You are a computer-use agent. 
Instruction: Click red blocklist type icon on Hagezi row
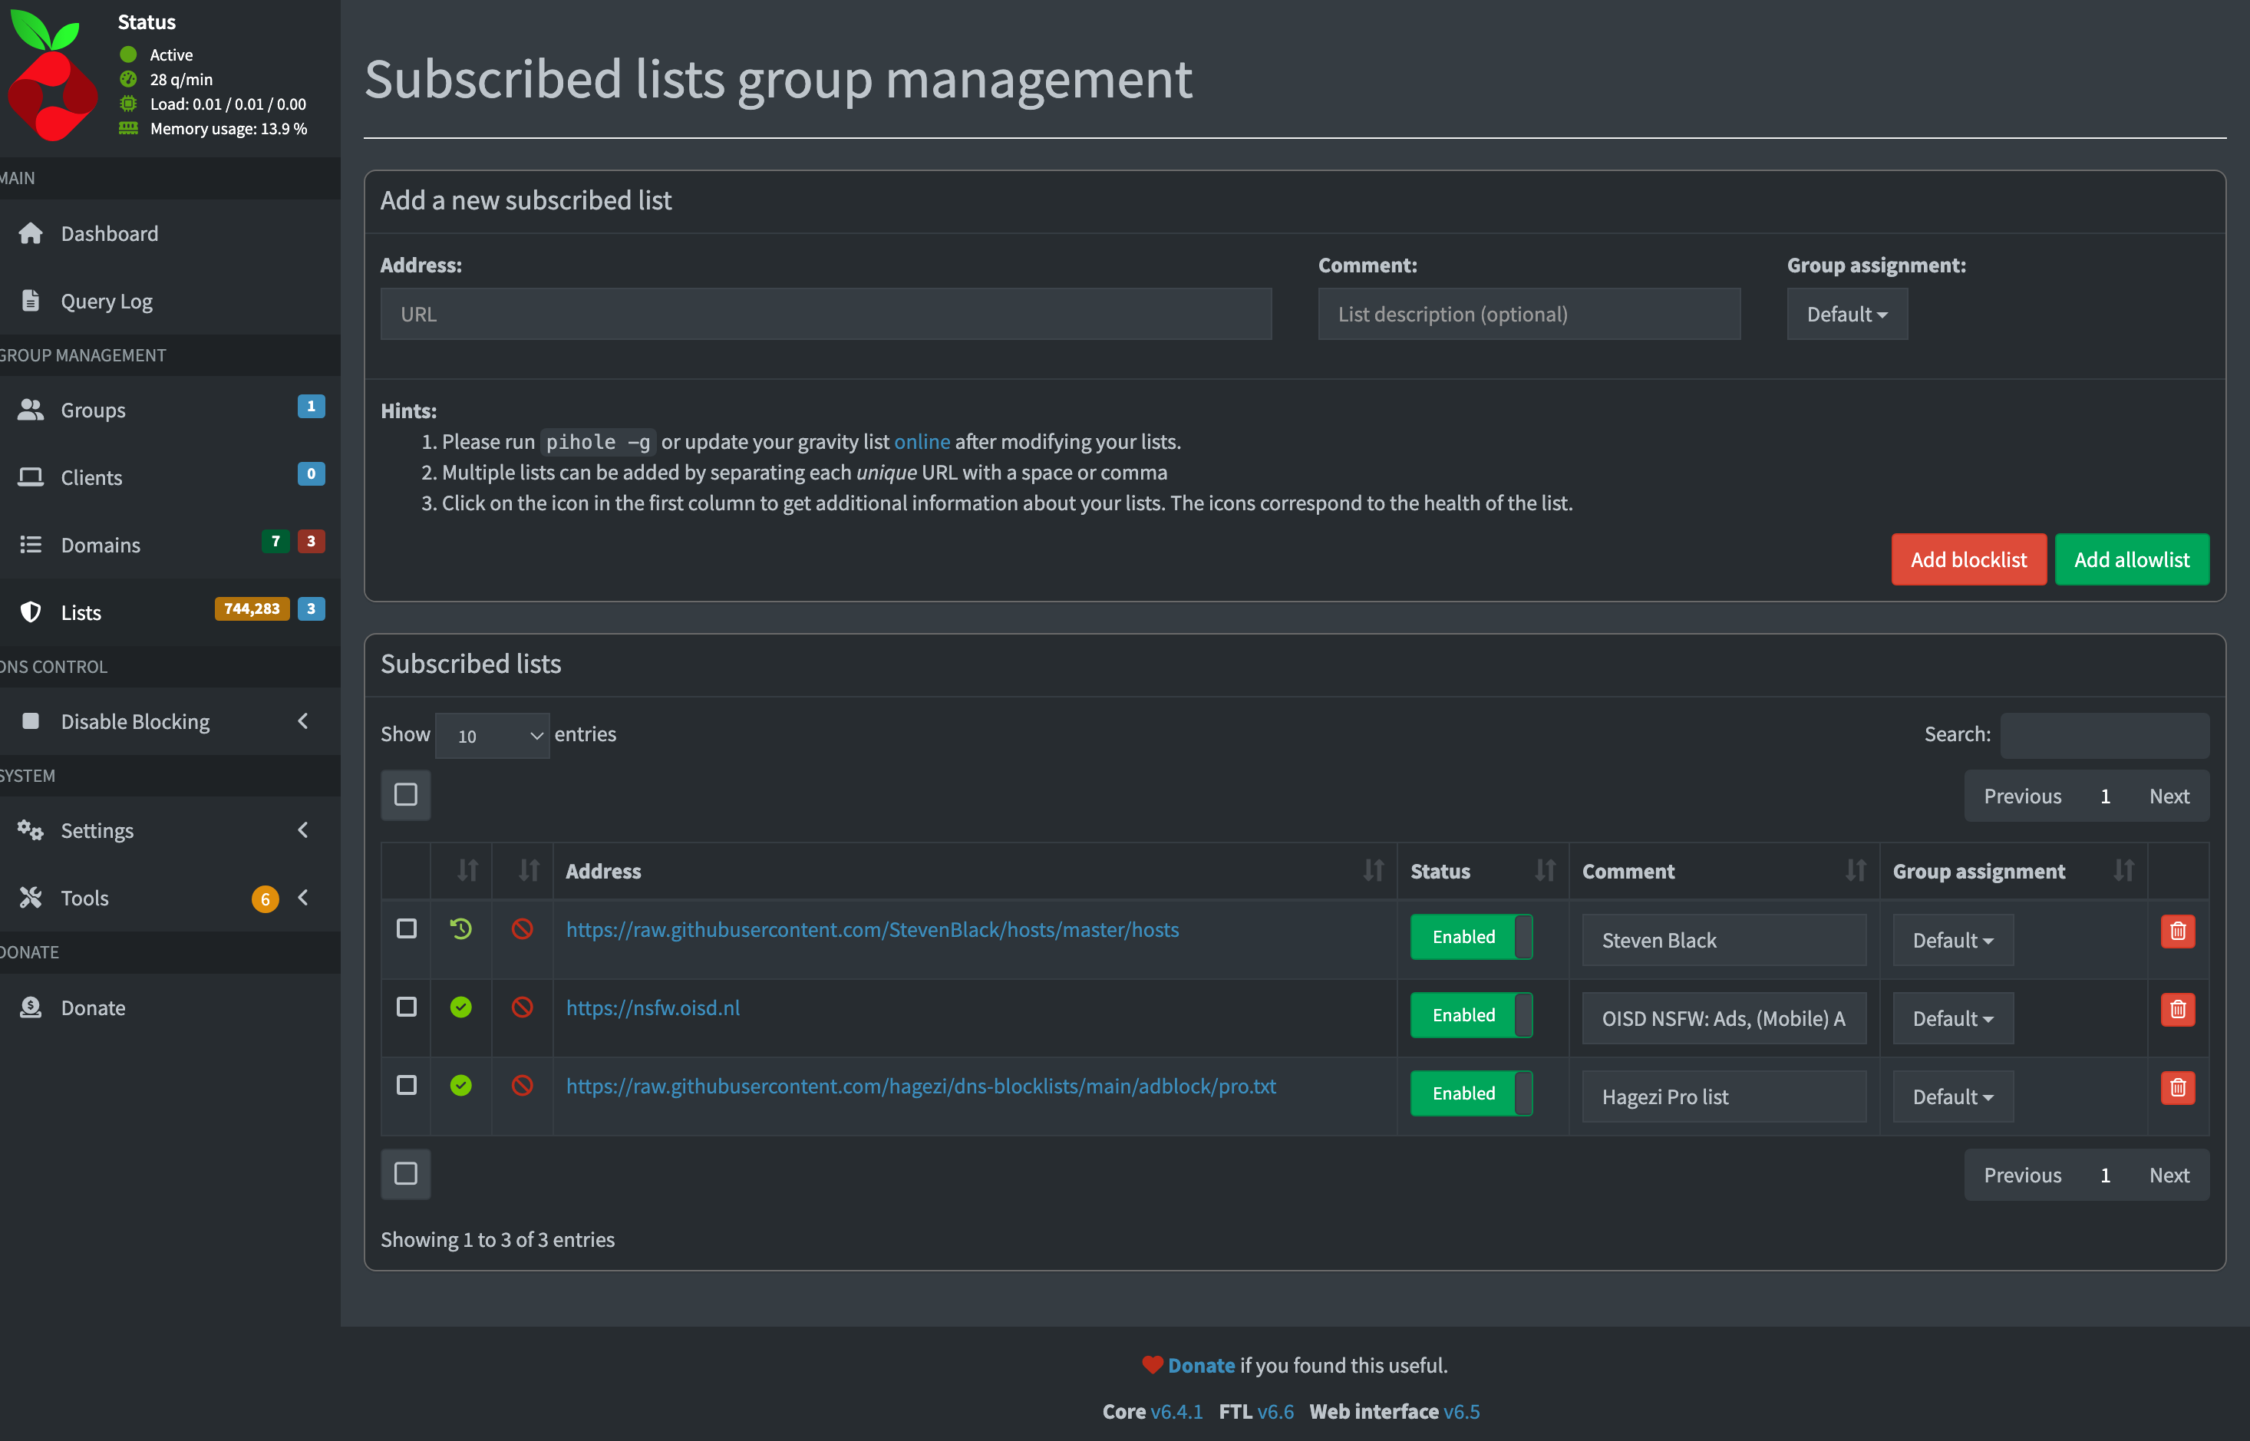point(522,1086)
